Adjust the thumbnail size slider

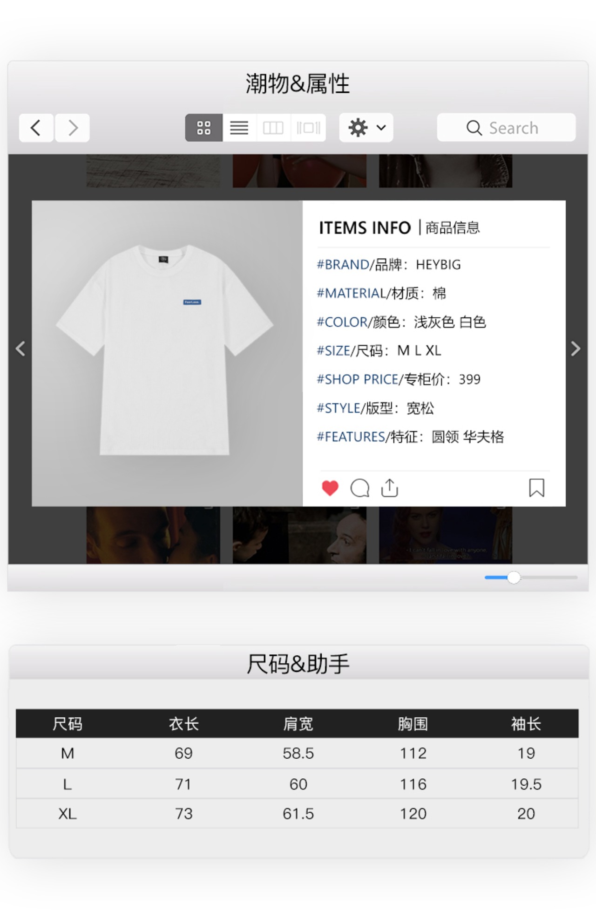[514, 577]
